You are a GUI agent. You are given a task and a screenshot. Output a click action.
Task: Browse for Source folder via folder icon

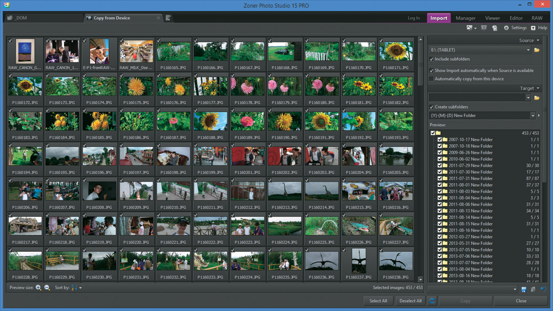point(536,50)
